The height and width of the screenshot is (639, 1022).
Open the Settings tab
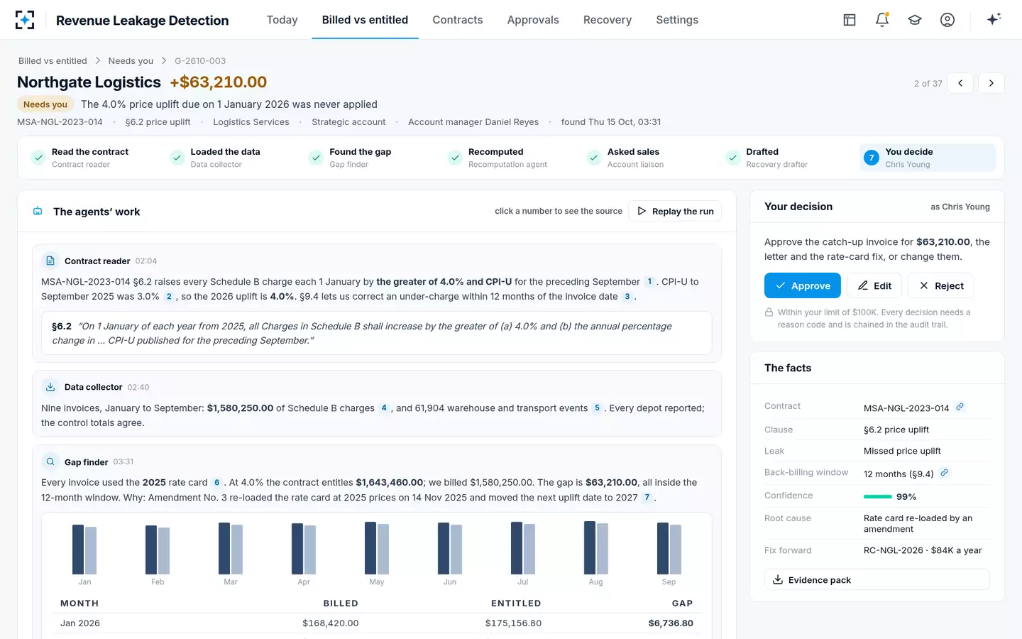click(677, 20)
